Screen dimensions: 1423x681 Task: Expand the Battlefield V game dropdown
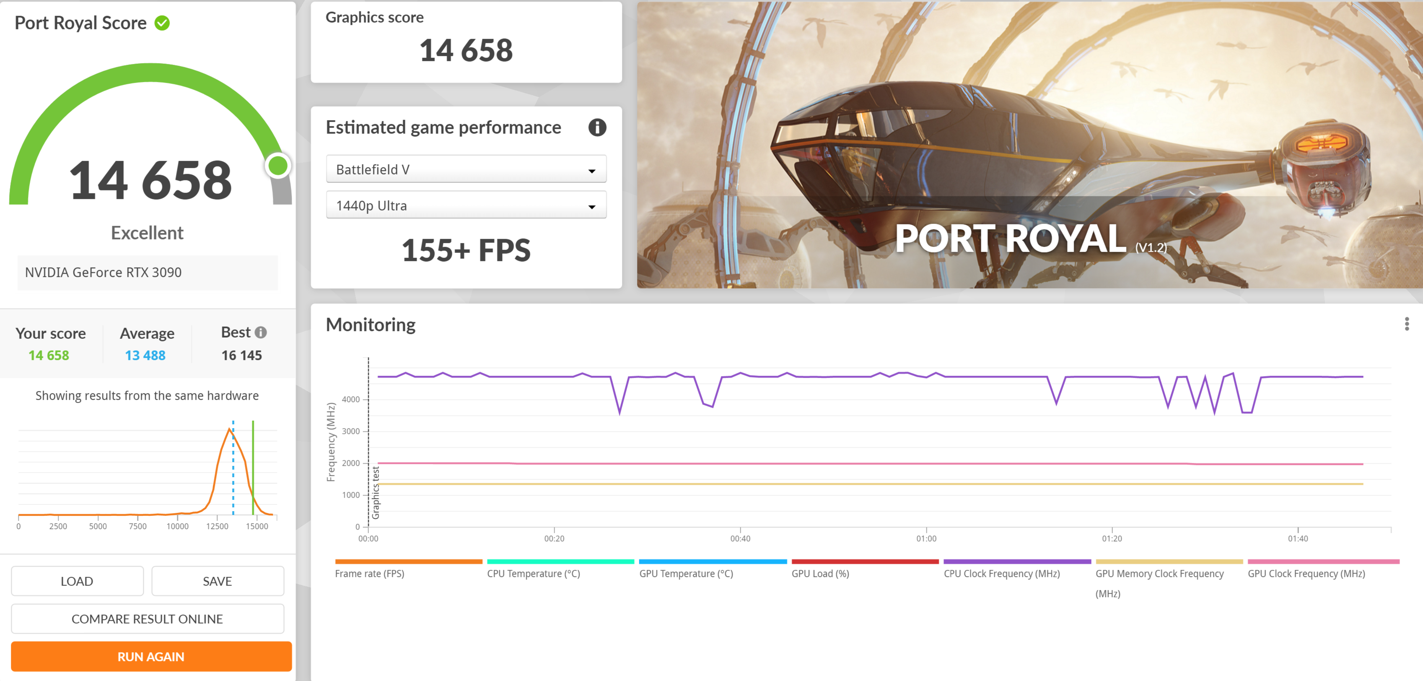point(466,169)
